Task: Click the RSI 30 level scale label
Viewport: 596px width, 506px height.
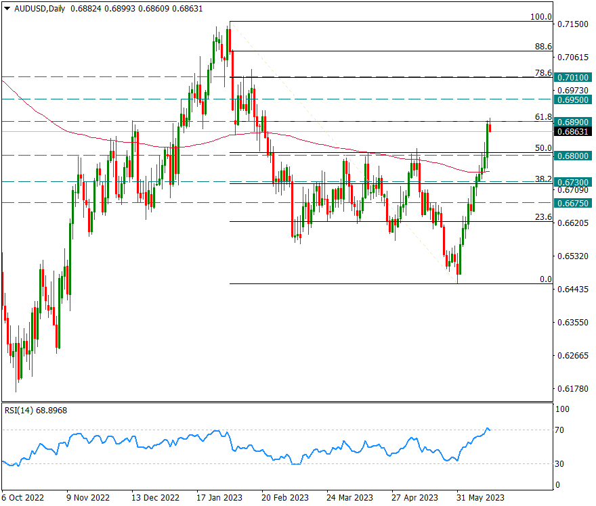Action: click(x=559, y=464)
